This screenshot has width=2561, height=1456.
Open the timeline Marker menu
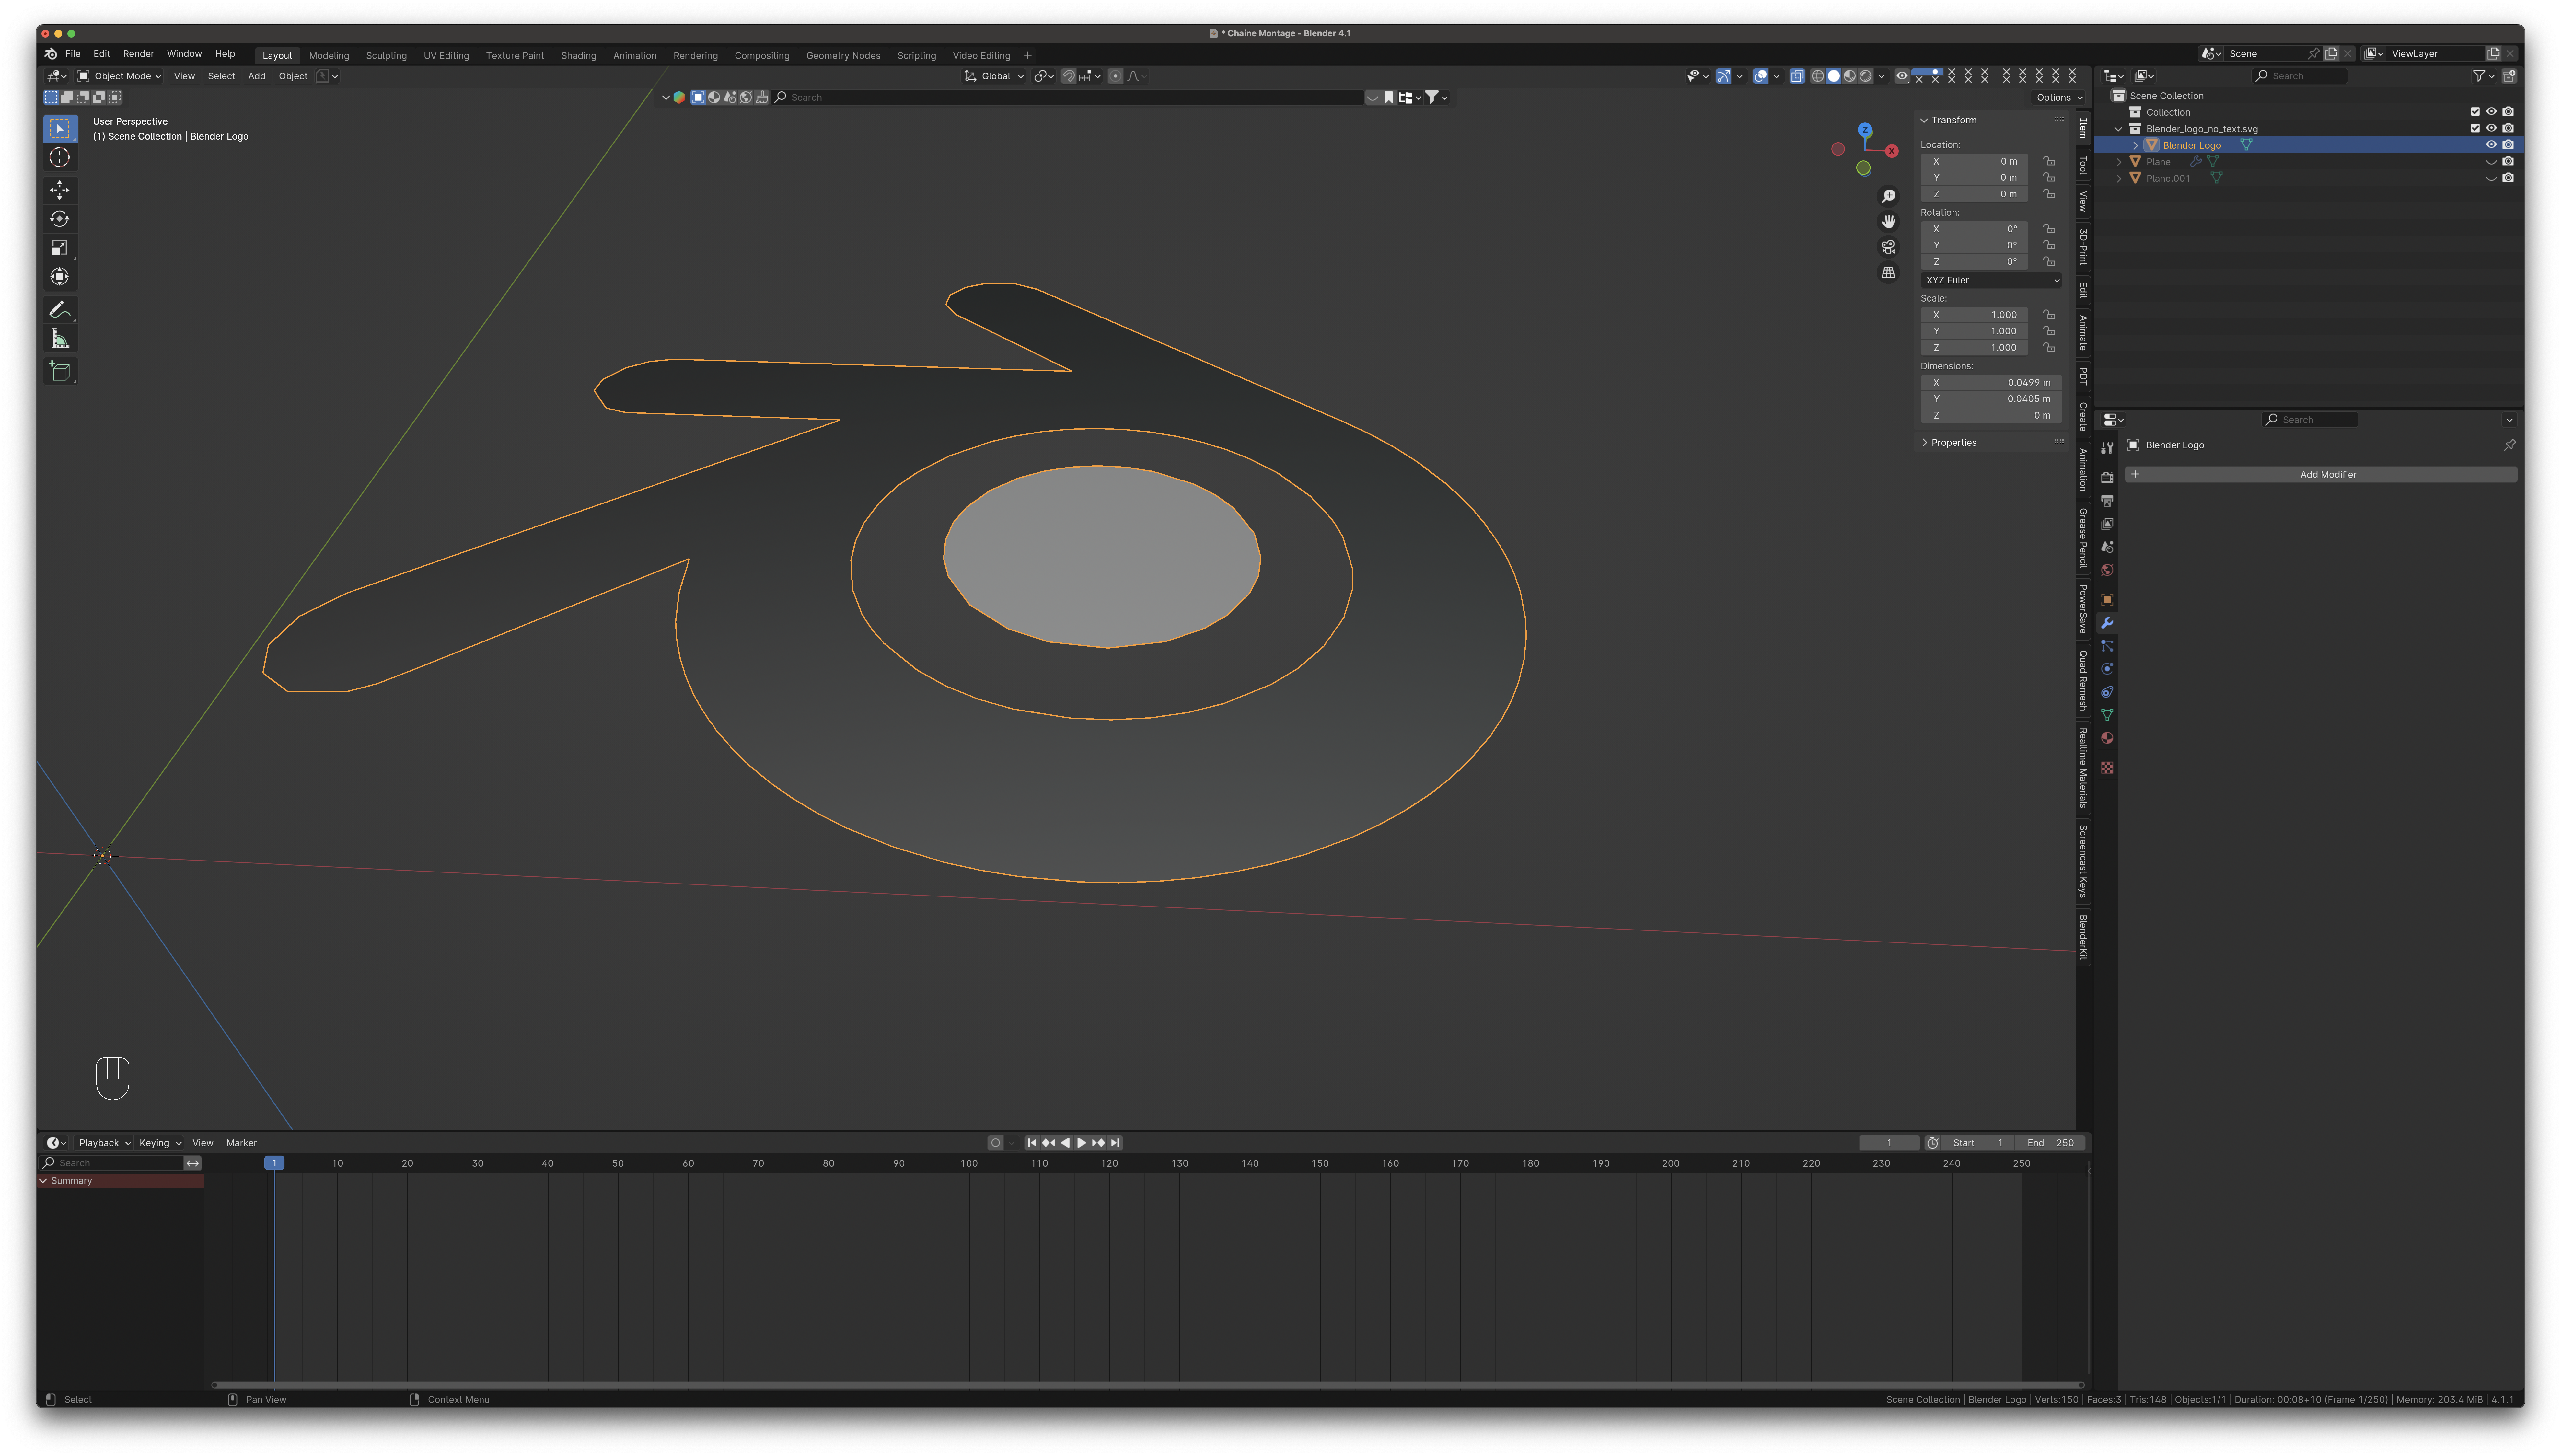pos(241,1143)
